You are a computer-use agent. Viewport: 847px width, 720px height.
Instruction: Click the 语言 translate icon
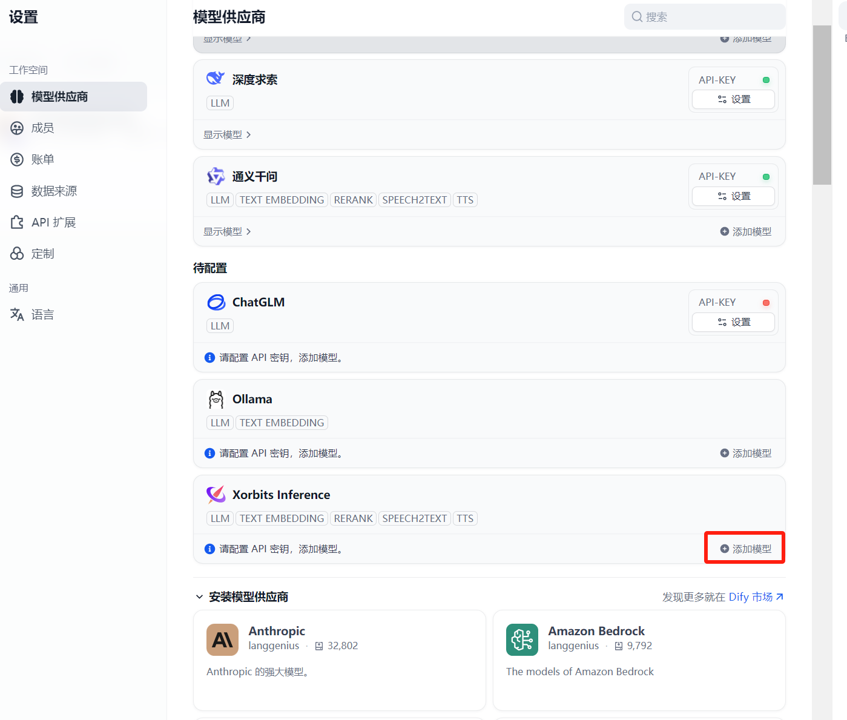point(17,315)
